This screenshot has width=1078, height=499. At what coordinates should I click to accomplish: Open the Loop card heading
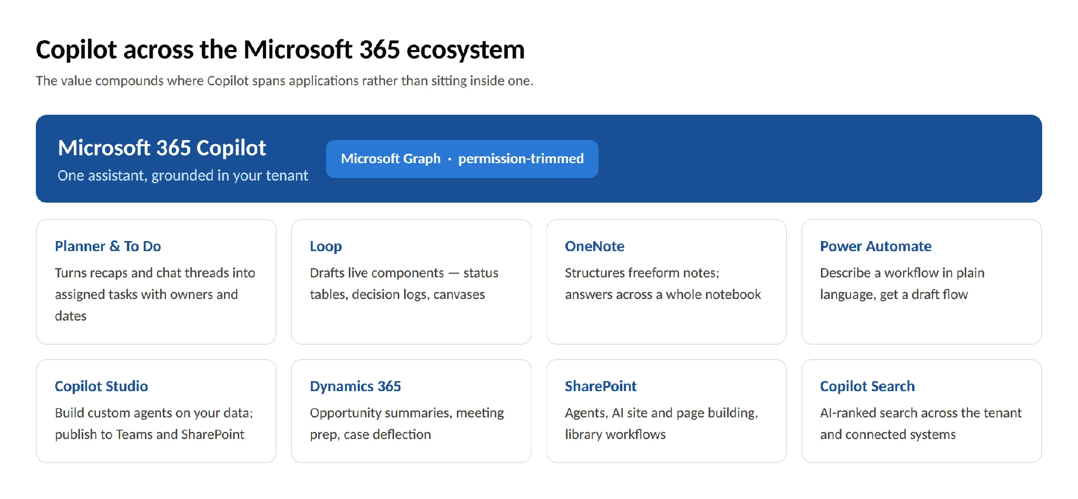click(x=326, y=246)
